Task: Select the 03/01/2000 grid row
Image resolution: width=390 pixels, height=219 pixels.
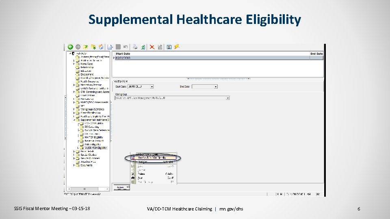Action: (x=219, y=58)
